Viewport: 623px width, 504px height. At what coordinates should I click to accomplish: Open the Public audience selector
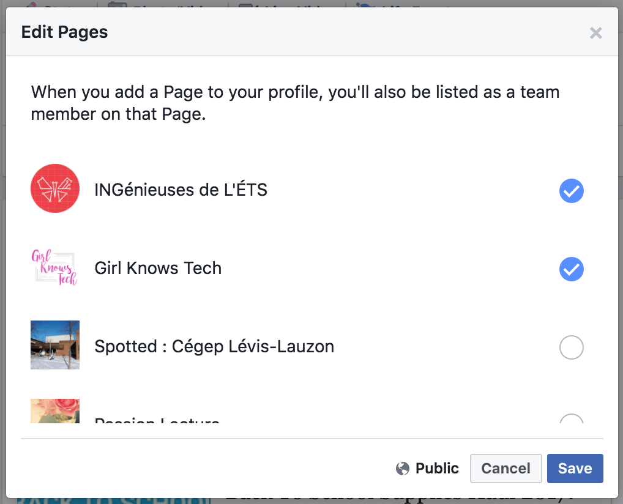point(428,469)
